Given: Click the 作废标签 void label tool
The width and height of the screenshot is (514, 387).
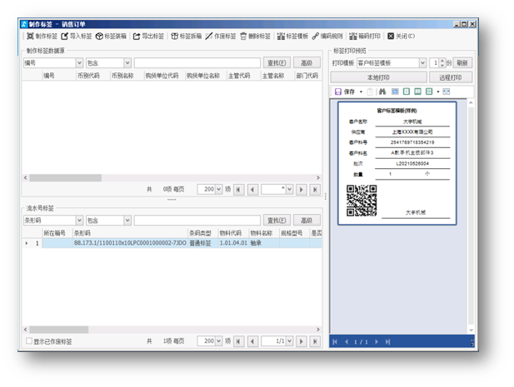Looking at the screenshot, I should point(221,36).
